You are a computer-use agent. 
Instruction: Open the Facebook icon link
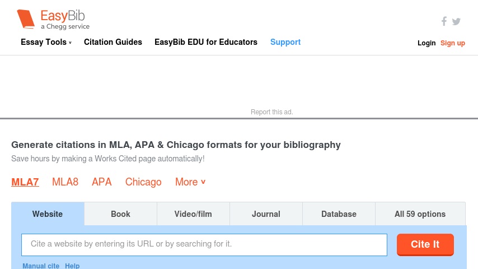coord(444,21)
